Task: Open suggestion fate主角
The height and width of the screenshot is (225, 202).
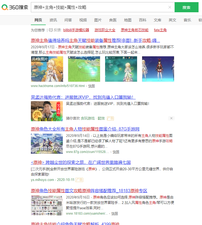Action: 160,30
